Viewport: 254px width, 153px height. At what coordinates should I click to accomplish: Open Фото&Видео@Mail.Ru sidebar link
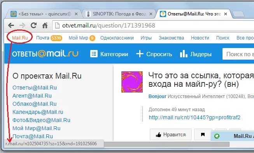pos(41,120)
